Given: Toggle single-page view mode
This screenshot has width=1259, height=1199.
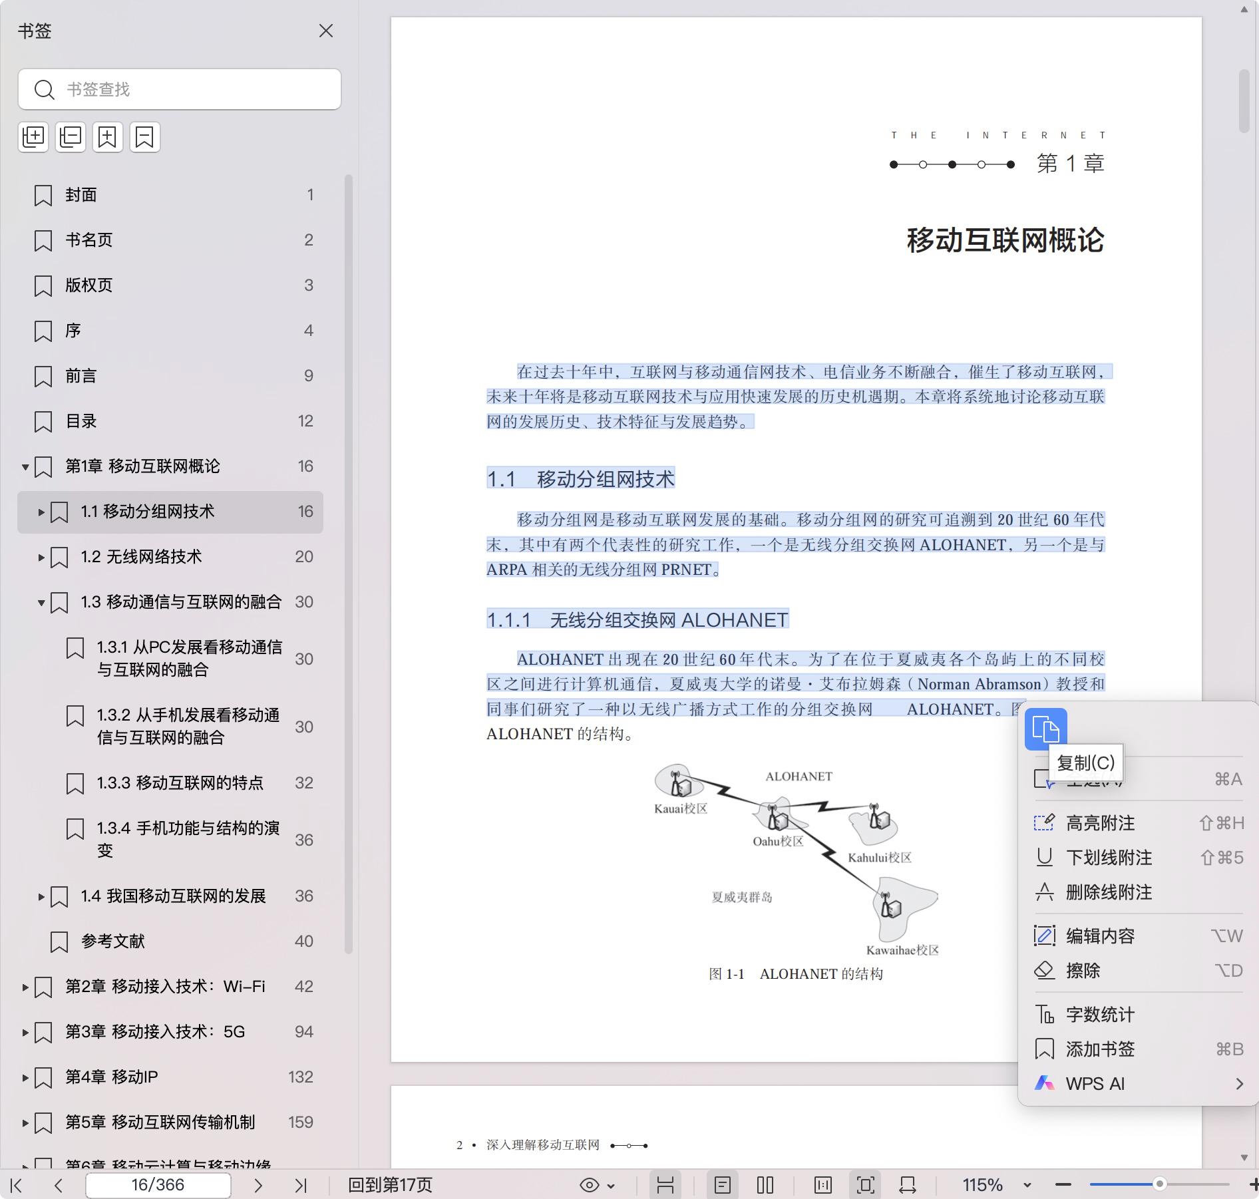Looking at the screenshot, I should (723, 1185).
